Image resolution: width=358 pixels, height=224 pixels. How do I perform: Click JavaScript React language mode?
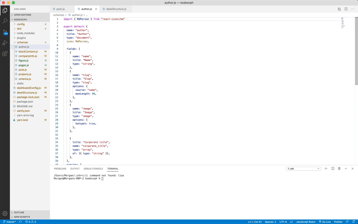point(305,222)
